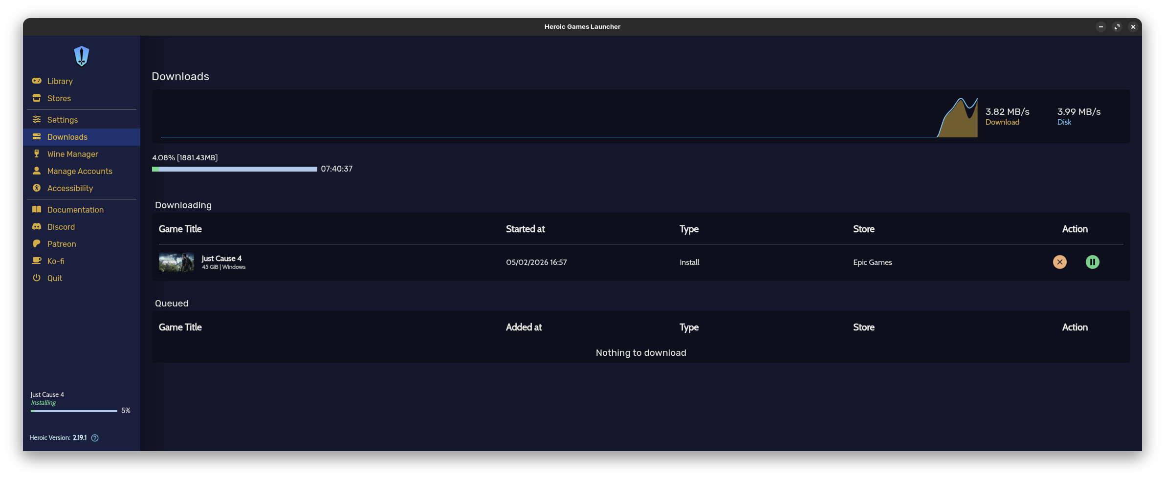
Task: Click the 45 GiB | Windows size label
Action: 223,267
